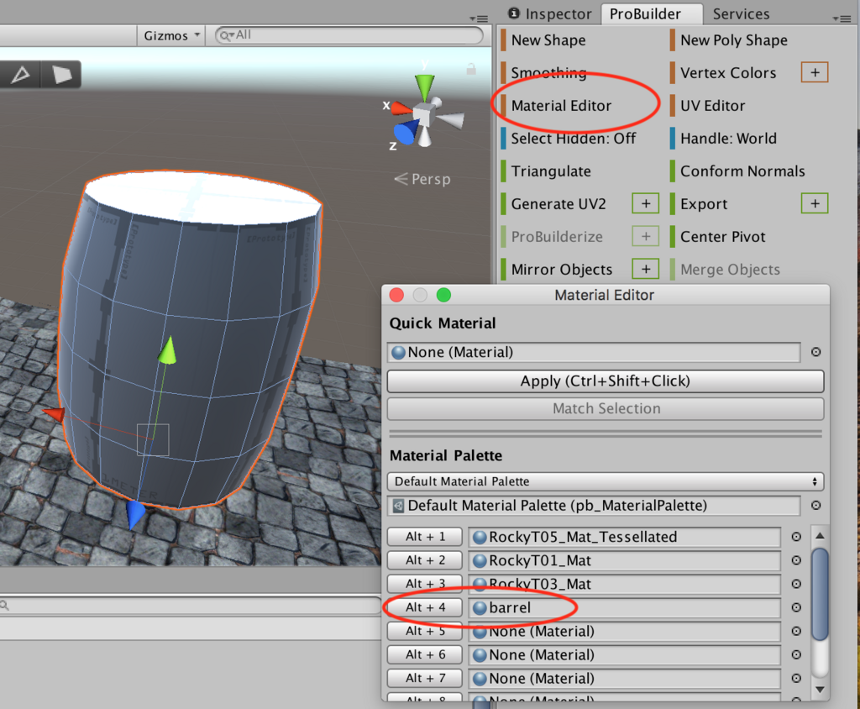Viewport: 860px width, 709px height.
Task: Open picker for barrel material slot
Action: point(796,607)
